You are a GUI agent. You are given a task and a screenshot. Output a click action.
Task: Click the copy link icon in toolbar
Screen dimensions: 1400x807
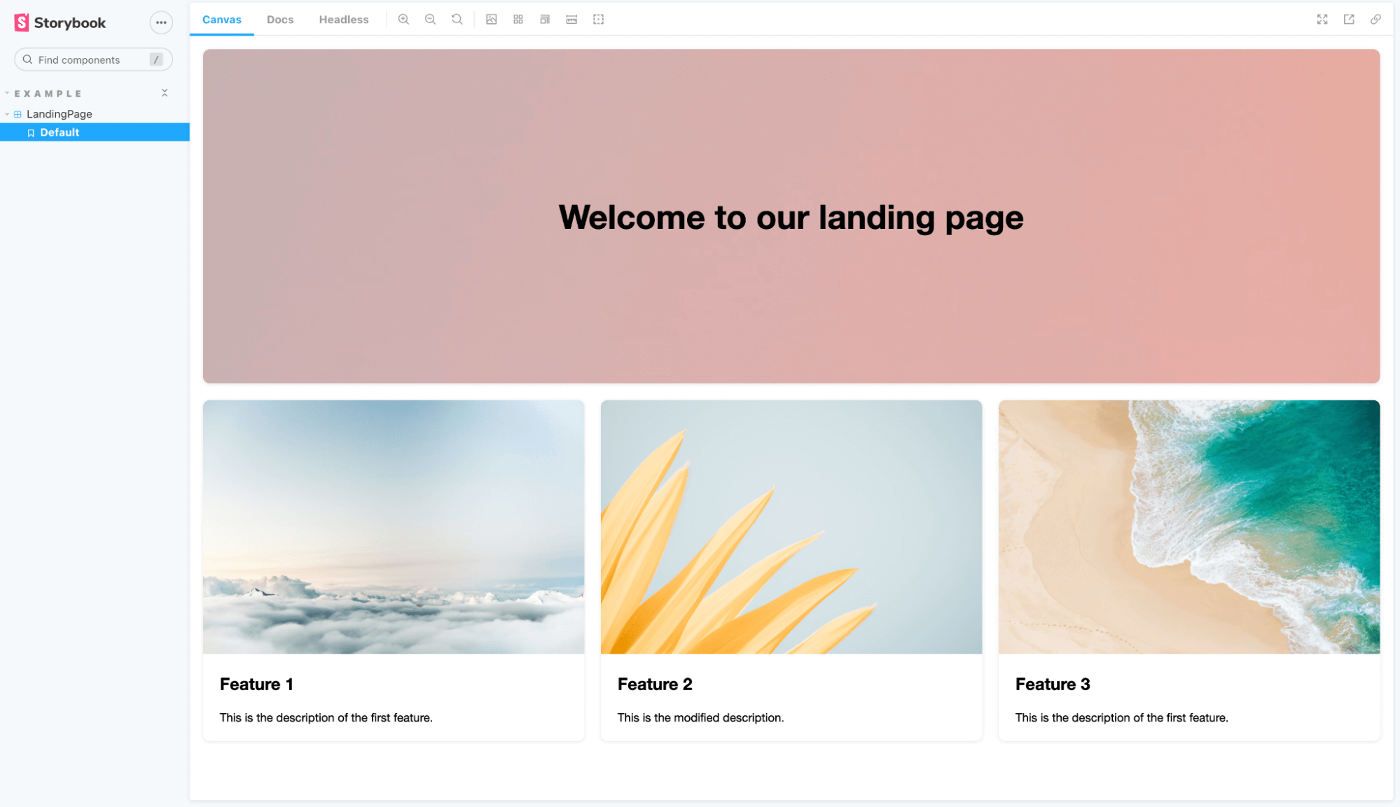click(1376, 19)
